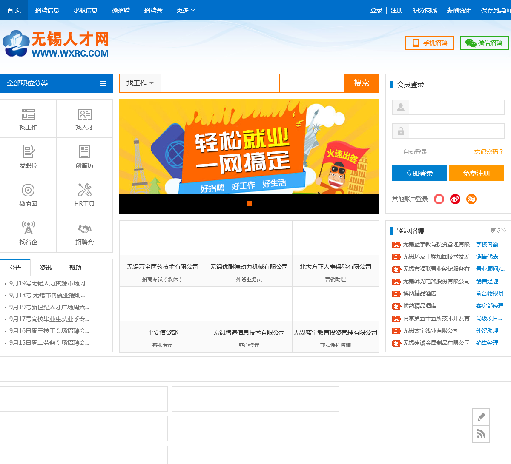511x464 pixels.
Task: Open urgent company 无锡建诚金属制品有限公司
Action: click(436, 343)
